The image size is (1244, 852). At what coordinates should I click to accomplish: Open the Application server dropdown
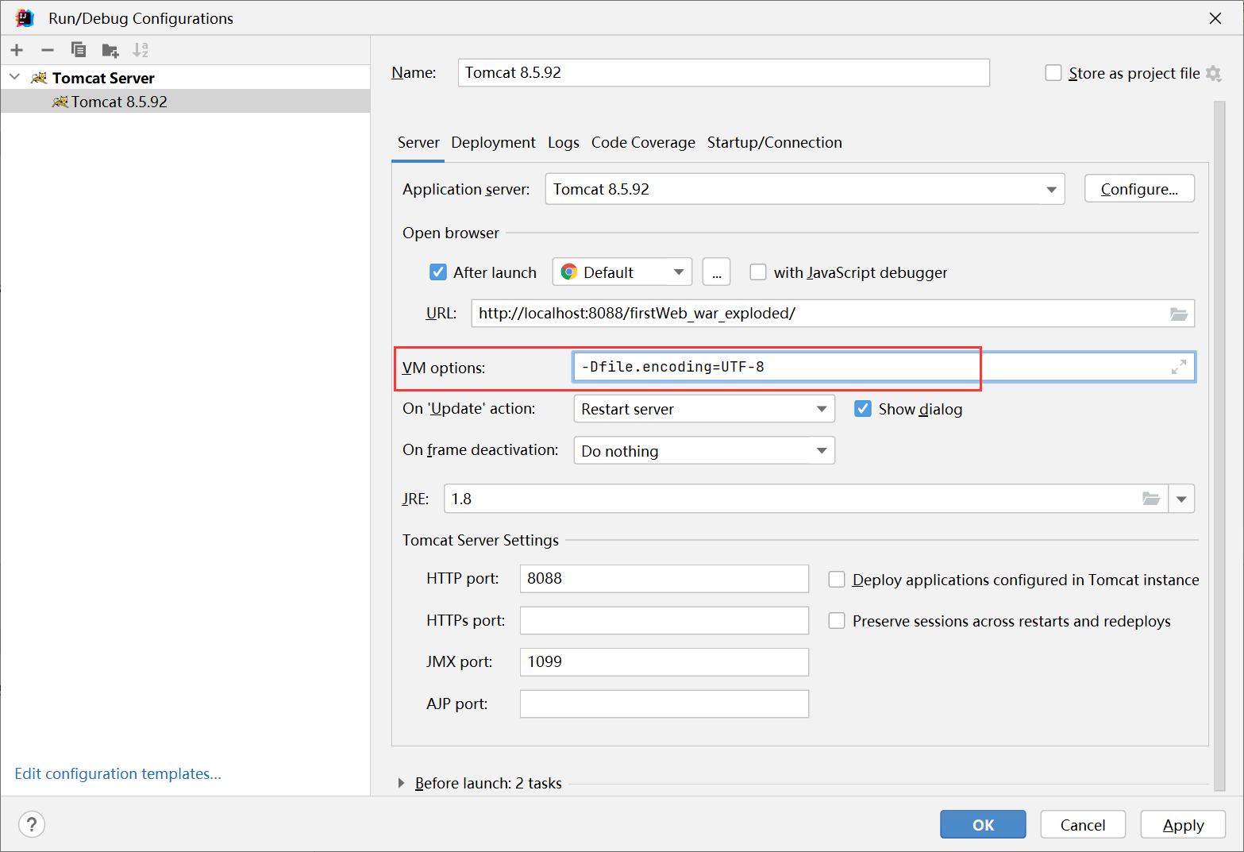click(1051, 190)
